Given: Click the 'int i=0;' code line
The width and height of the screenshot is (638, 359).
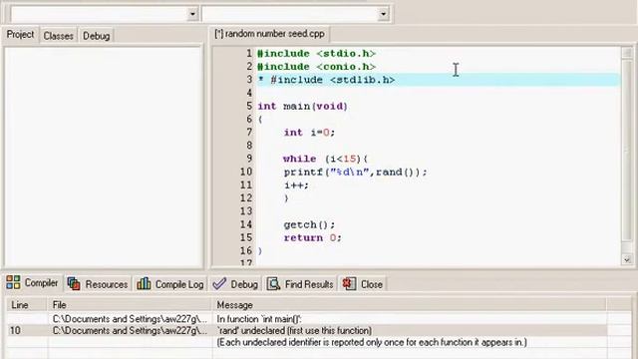Looking at the screenshot, I should (x=309, y=133).
